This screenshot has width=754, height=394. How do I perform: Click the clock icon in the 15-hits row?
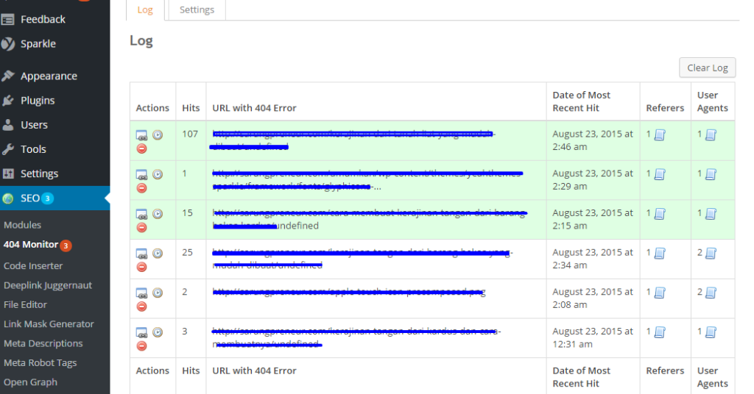(x=158, y=214)
